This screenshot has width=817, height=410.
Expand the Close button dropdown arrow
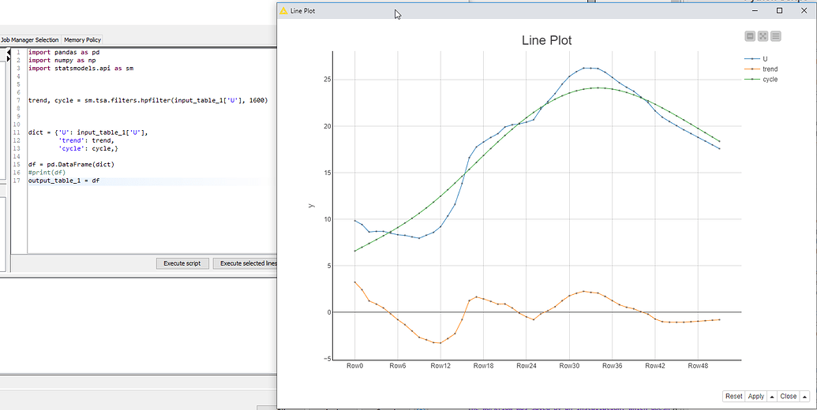click(x=804, y=397)
